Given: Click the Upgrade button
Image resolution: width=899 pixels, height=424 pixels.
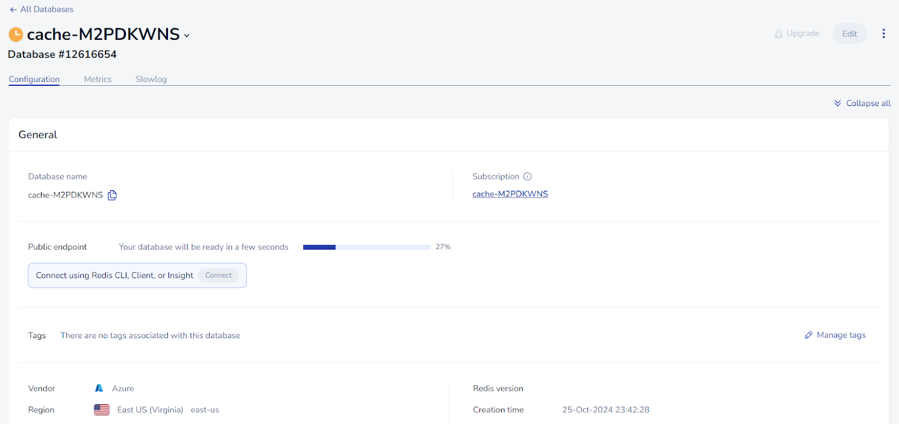Looking at the screenshot, I should [797, 34].
